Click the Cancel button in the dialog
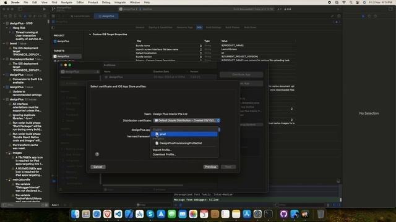 (x=98, y=166)
